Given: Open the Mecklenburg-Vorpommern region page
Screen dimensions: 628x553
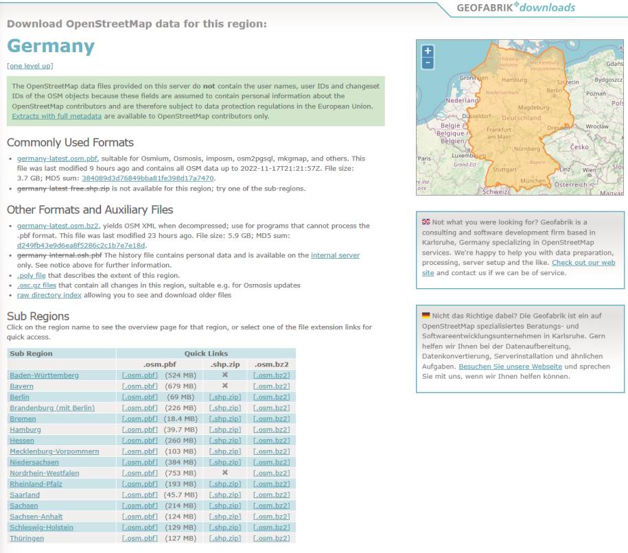Looking at the screenshot, I should [54, 451].
